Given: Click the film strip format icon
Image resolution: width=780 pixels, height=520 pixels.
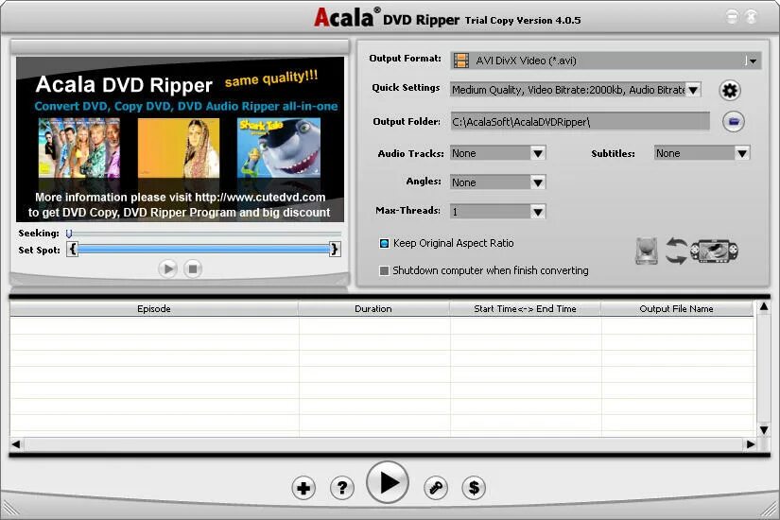Looking at the screenshot, I should pos(461,61).
